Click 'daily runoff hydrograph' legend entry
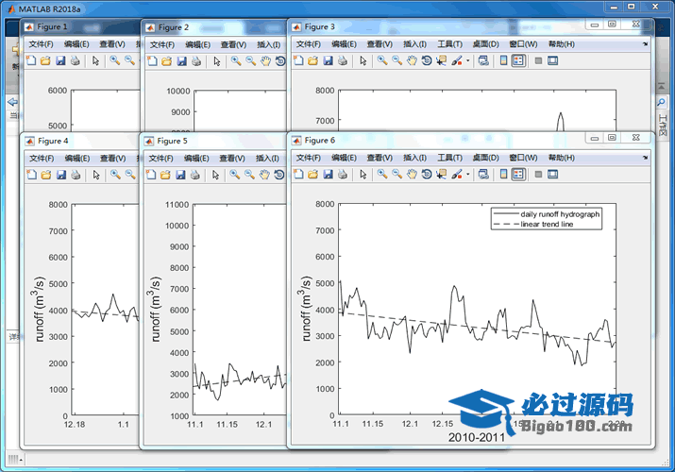675x472 pixels. coord(560,214)
